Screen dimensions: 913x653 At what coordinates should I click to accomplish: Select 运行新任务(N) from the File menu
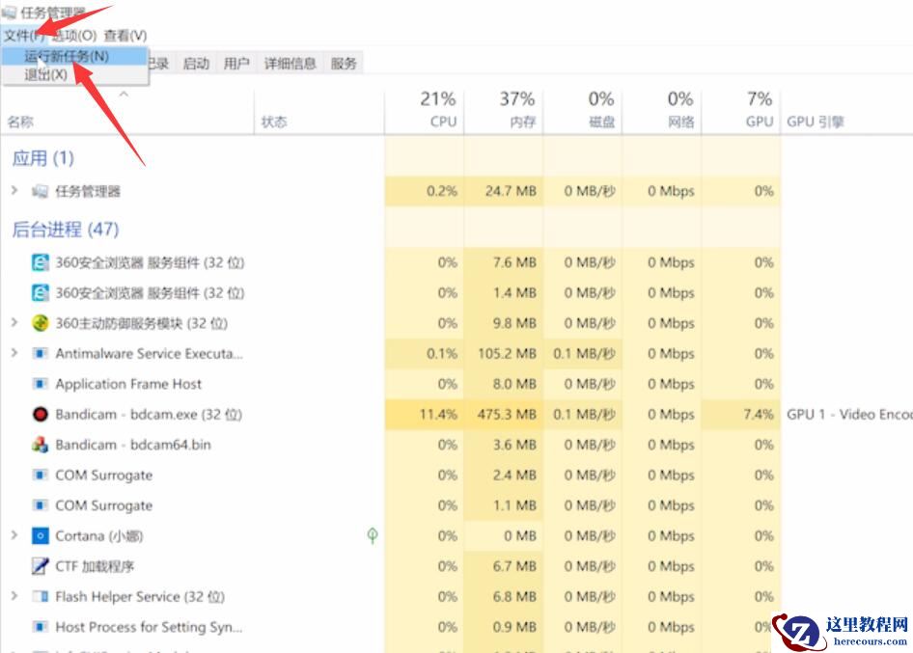[68, 58]
